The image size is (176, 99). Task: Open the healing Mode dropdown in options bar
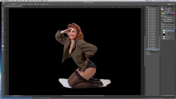(14, 4)
